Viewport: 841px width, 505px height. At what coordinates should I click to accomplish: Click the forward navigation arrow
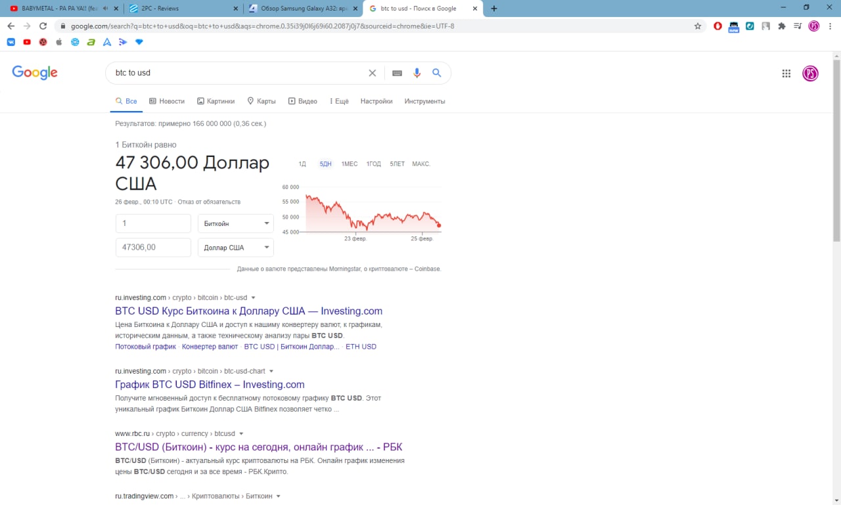click(27, 26)
